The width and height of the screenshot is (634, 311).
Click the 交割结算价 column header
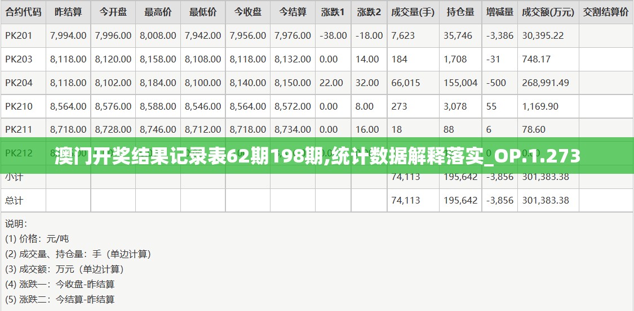606,12
